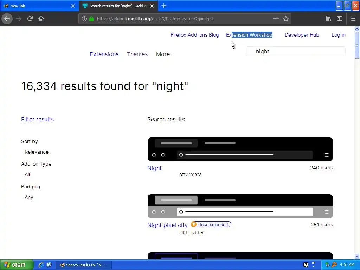Go back to the previous page

pos(7,19)
